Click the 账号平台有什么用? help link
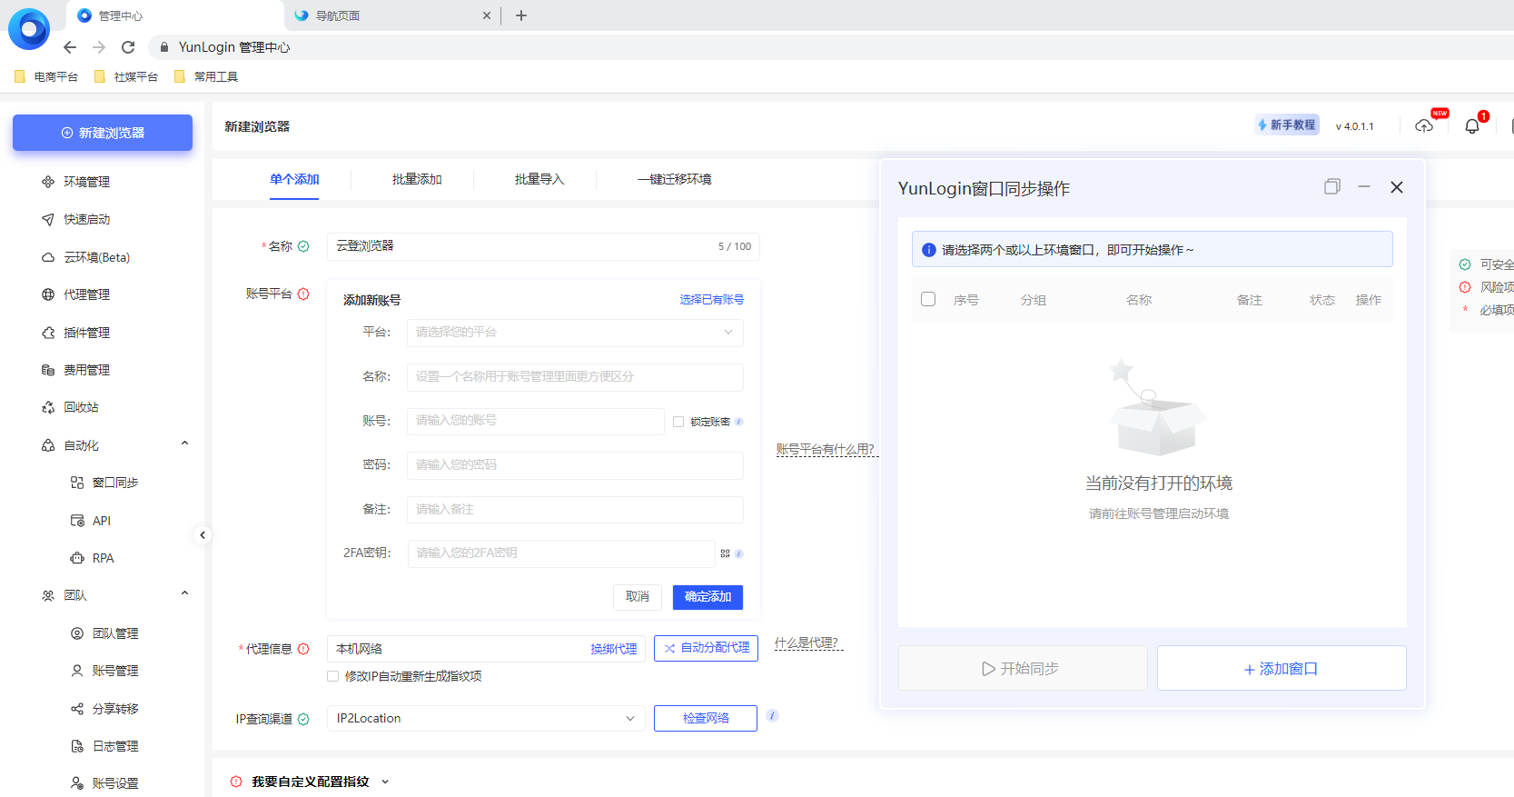1514x797 pixels. tap(826, 449)
